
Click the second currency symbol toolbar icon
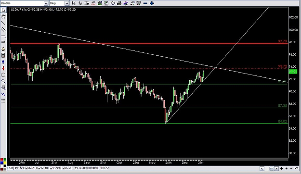click(80, 3)
